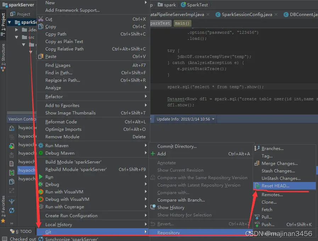The width and height of the screenshot is (318, 241).
Task: Click the Show History clock icon
Action: [x=153, y=207]
